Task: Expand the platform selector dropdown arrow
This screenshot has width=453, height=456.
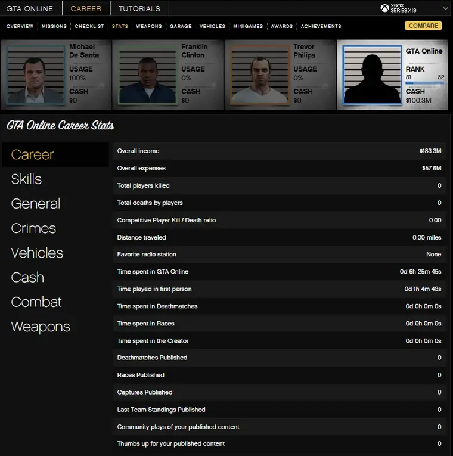Action: [445, 8]
